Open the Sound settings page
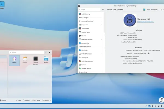164x109 pixels. pyautogui.click(x=90, y=36)
